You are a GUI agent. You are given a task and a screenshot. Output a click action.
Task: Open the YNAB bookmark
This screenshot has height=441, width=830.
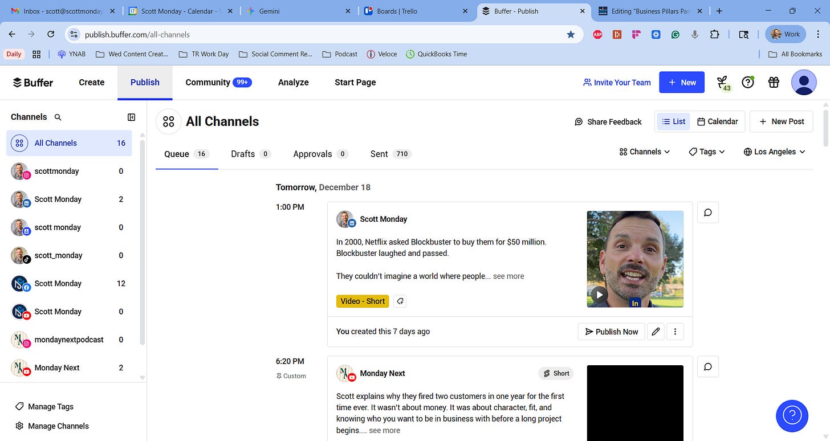(72, 54)
